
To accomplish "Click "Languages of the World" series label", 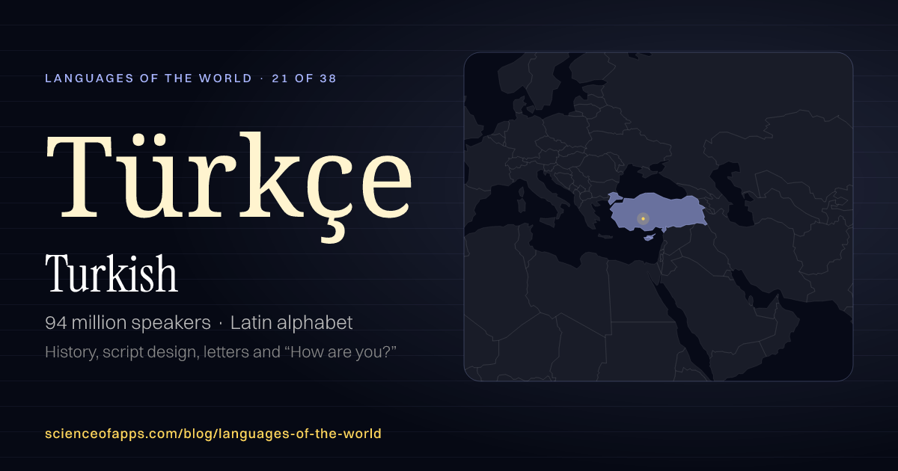I will coord(149,78).
